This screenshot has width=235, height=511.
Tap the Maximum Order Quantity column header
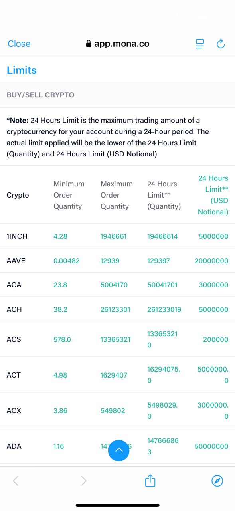click(117, 195)
